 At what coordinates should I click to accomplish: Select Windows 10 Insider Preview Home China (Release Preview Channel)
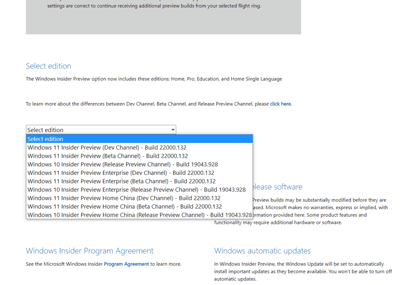[x=139, y=215]
